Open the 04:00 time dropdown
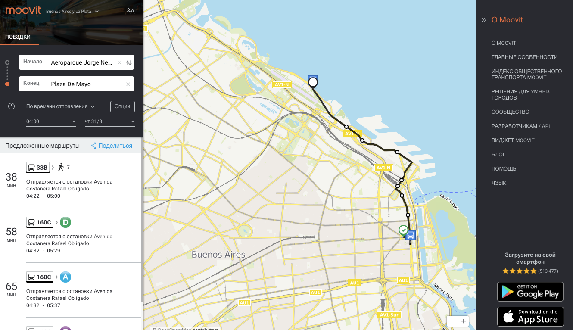The image size is (573, 330). pos(51,121)
